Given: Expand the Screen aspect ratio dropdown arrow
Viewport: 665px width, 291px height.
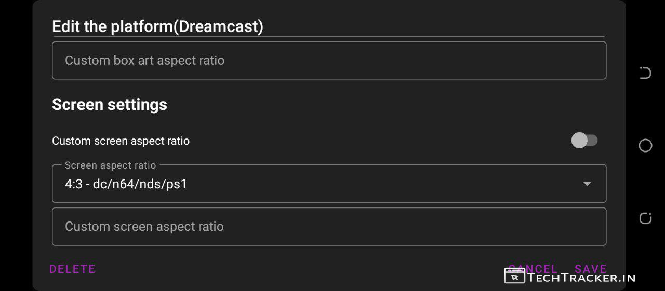Looking at the screenshot, I should click(x=587, y=184).
